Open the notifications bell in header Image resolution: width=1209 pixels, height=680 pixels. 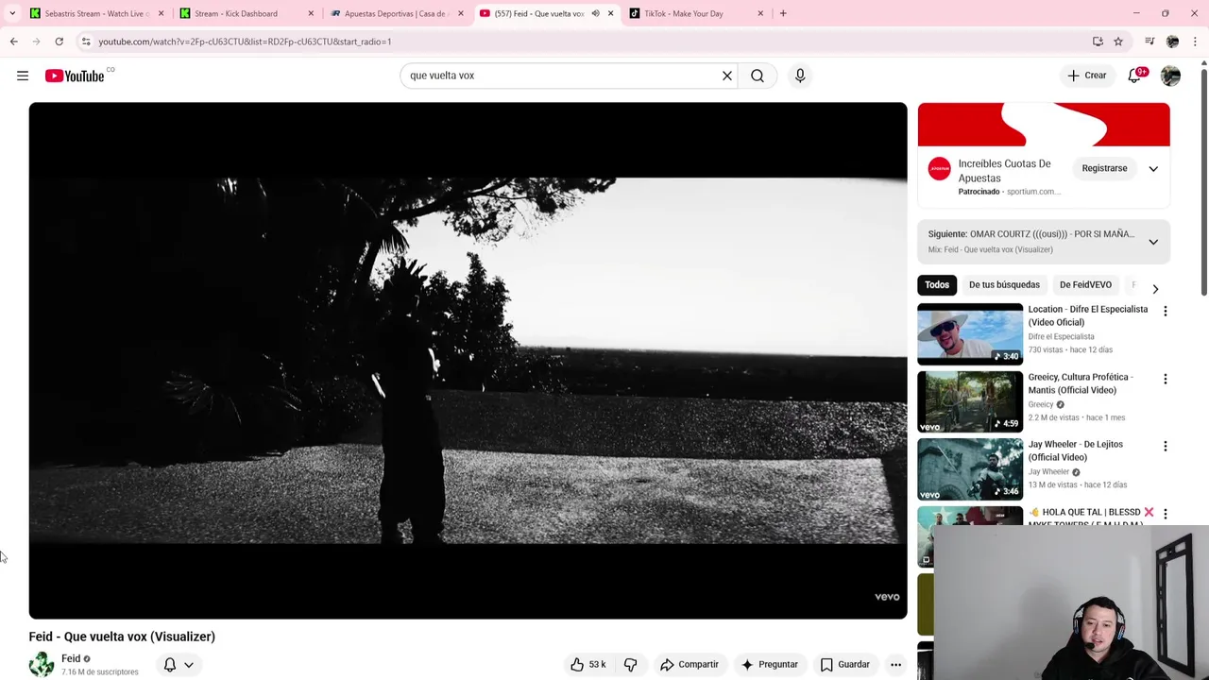(x=1135, y=76)
